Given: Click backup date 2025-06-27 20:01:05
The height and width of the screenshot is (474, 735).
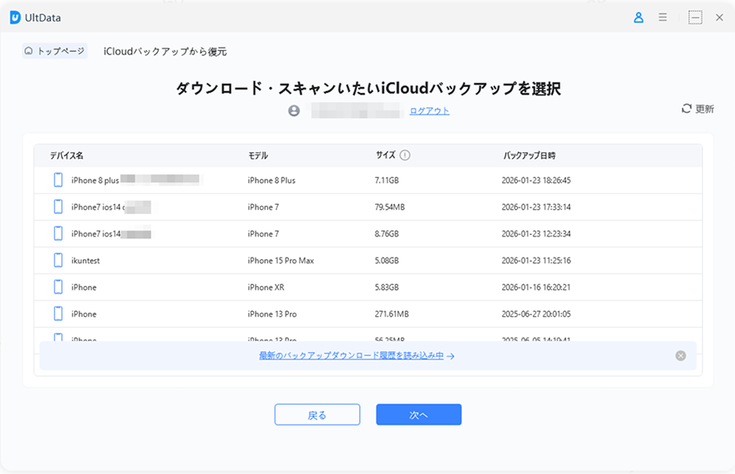Looking at the screenshot, I should coord(536,314).
